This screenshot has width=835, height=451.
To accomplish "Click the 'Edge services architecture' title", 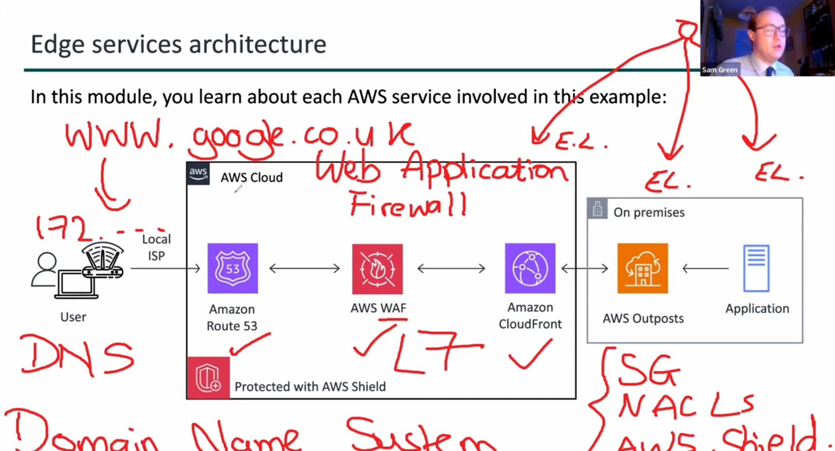I will pos(179,44).
